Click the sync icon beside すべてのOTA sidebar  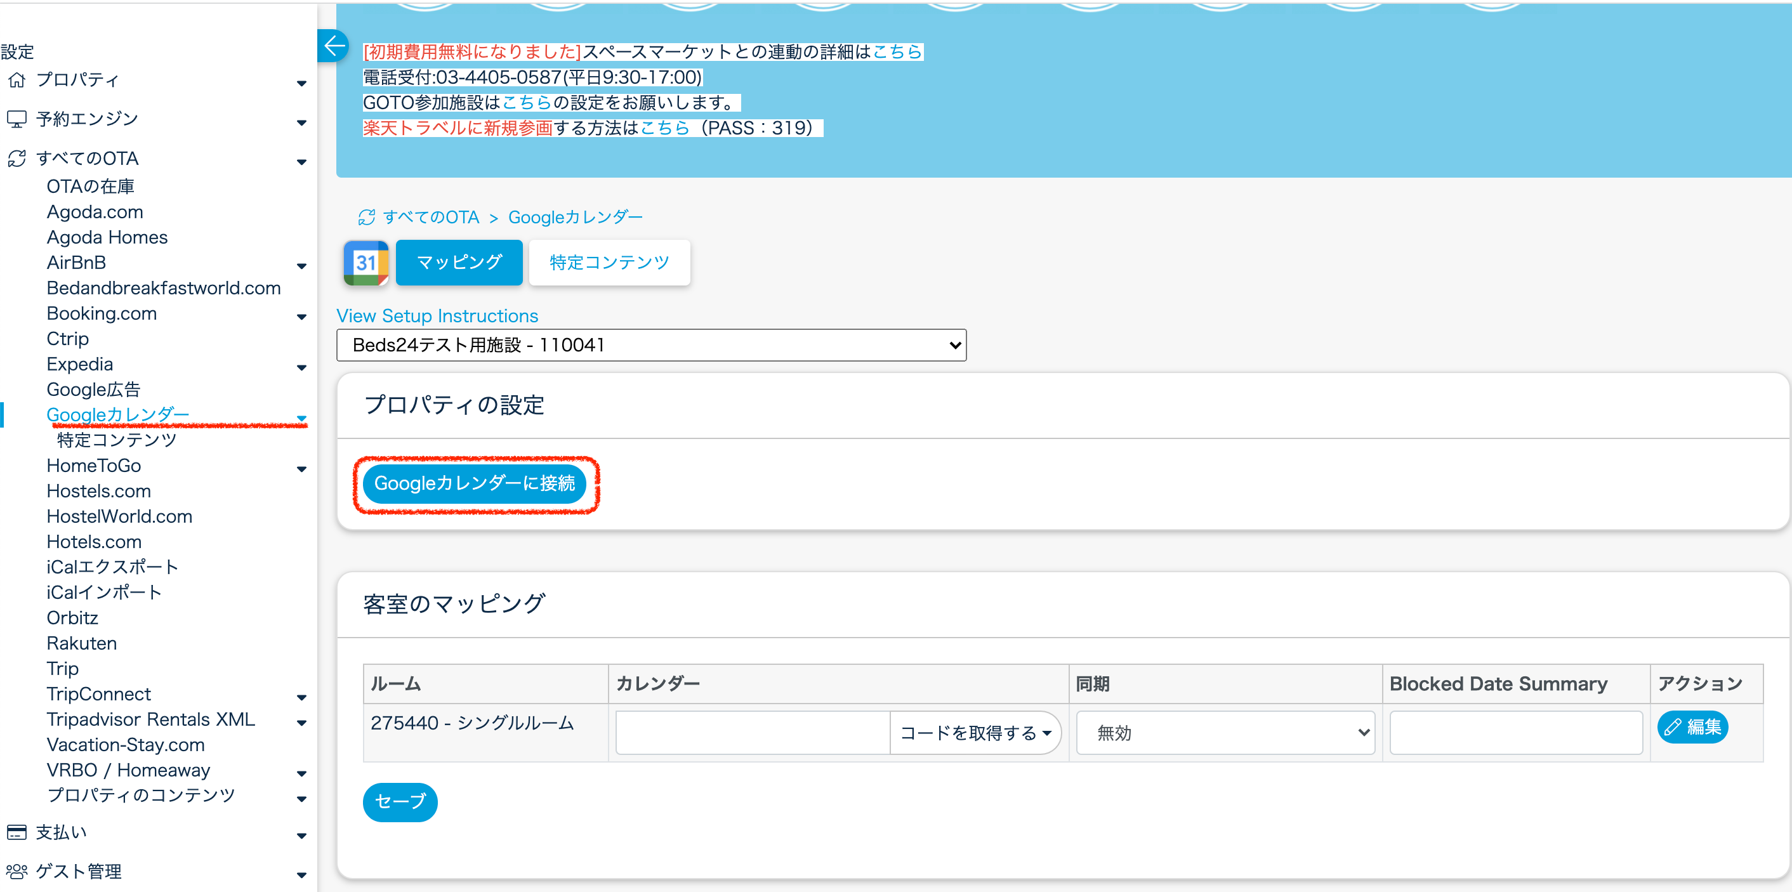click(16, 159)
